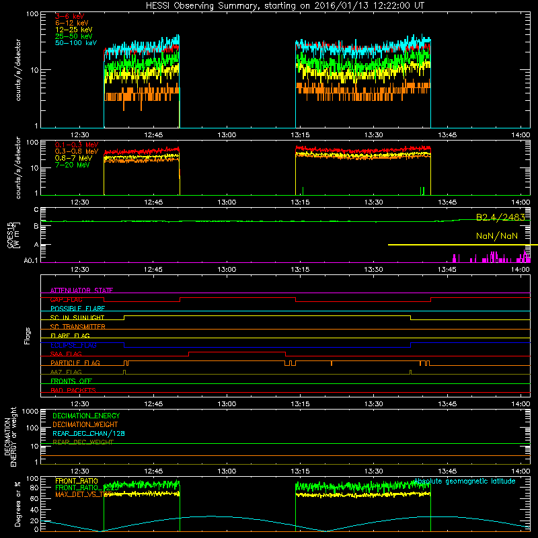Select the SC_IN_SUNLIGHT flag label
The height and width of the screenshot is (538, 538).
pos(77,317)
